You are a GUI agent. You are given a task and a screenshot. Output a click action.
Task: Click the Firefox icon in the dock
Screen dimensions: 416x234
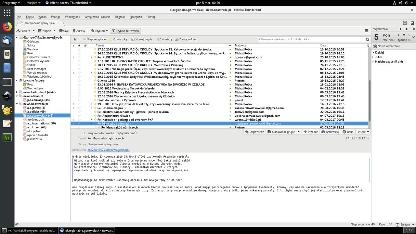pos(7,26)
